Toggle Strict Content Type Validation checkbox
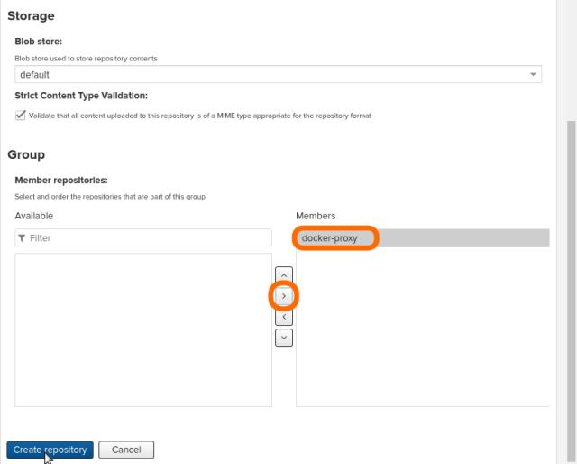Screen dimensions: 577x464 click(x=20, y=115)
